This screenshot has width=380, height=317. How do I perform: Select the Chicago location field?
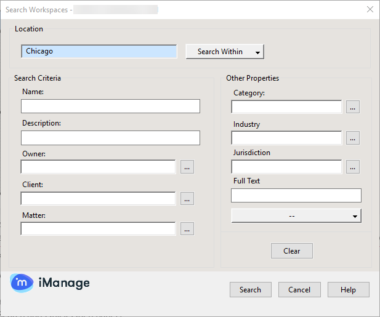[x=99, y=52]
